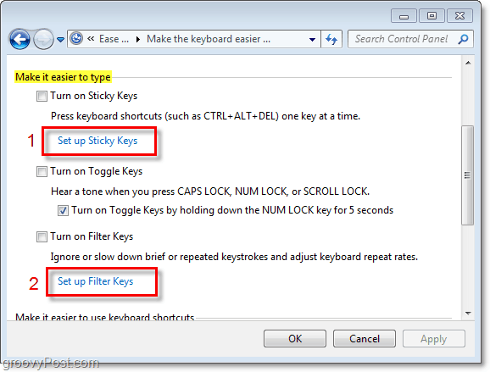The width and height of the screenshot is (490, 372).
Task: Expand the breadcrumb arrow after 'Ease ...'
Action: (138, 39)
